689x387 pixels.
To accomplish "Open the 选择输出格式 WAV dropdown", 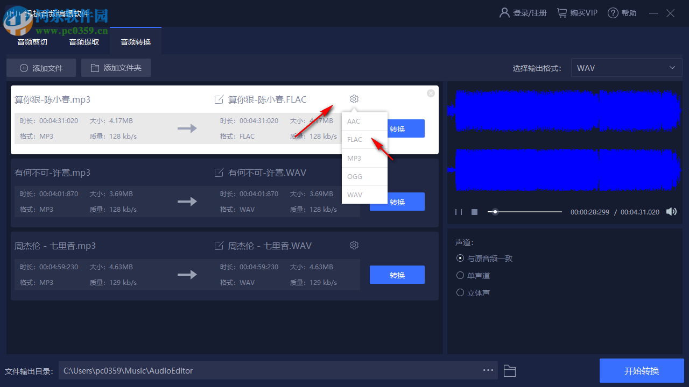I will (x=626, y=67).
